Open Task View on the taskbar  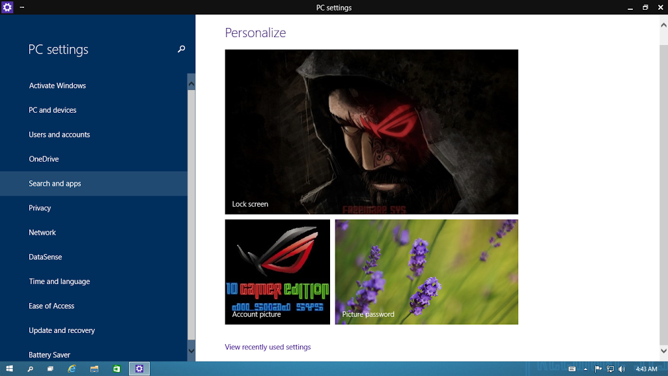click(x=50, y=369)
